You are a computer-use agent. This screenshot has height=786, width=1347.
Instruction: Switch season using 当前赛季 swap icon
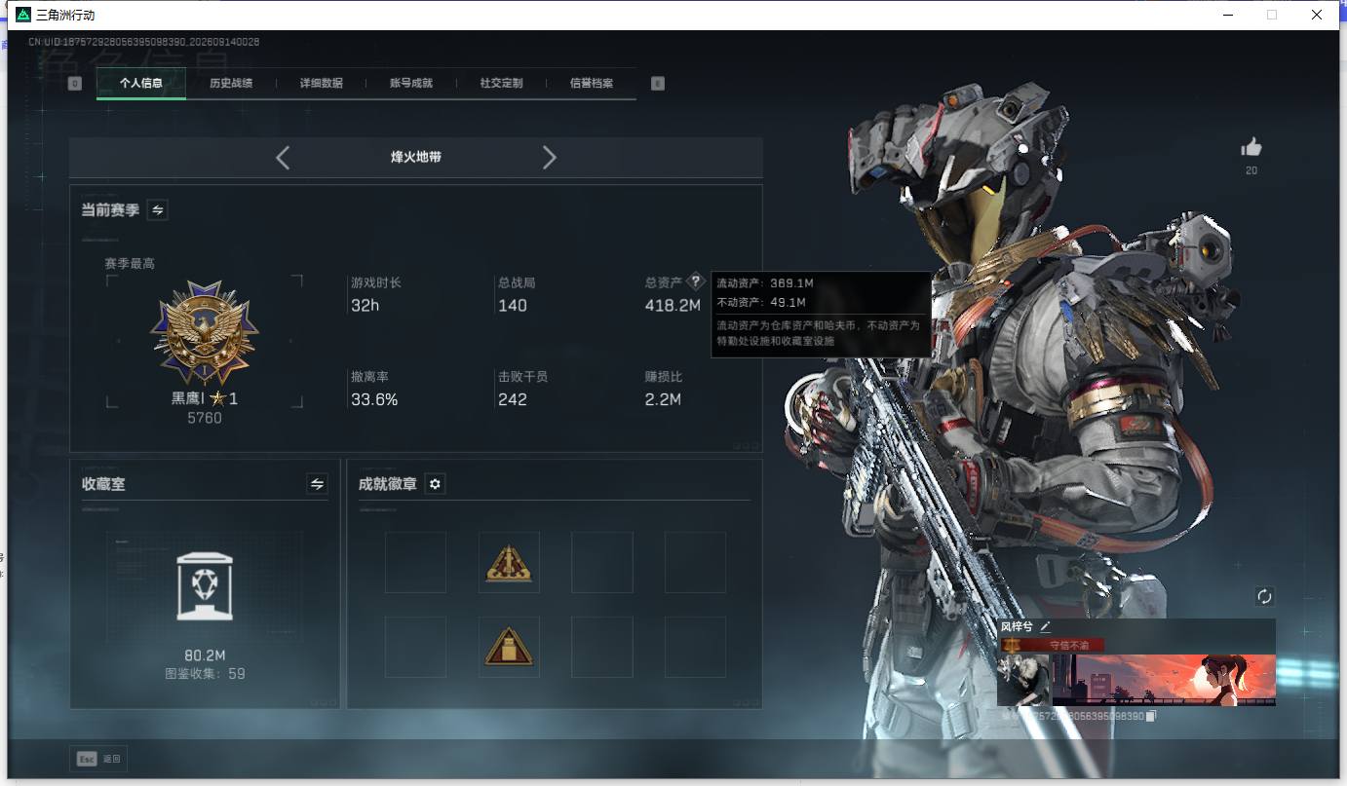point(157,209)
